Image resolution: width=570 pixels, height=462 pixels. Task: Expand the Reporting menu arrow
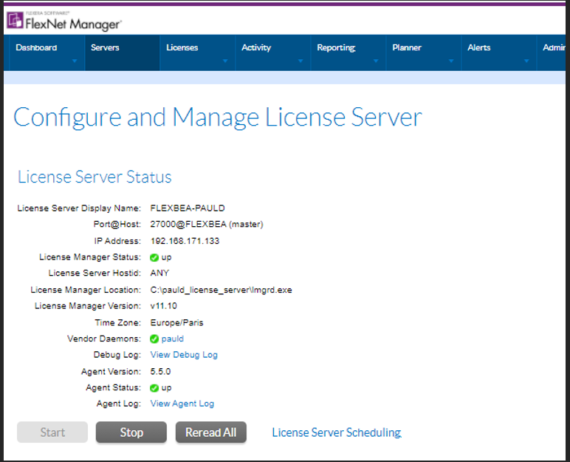(376, 61)
